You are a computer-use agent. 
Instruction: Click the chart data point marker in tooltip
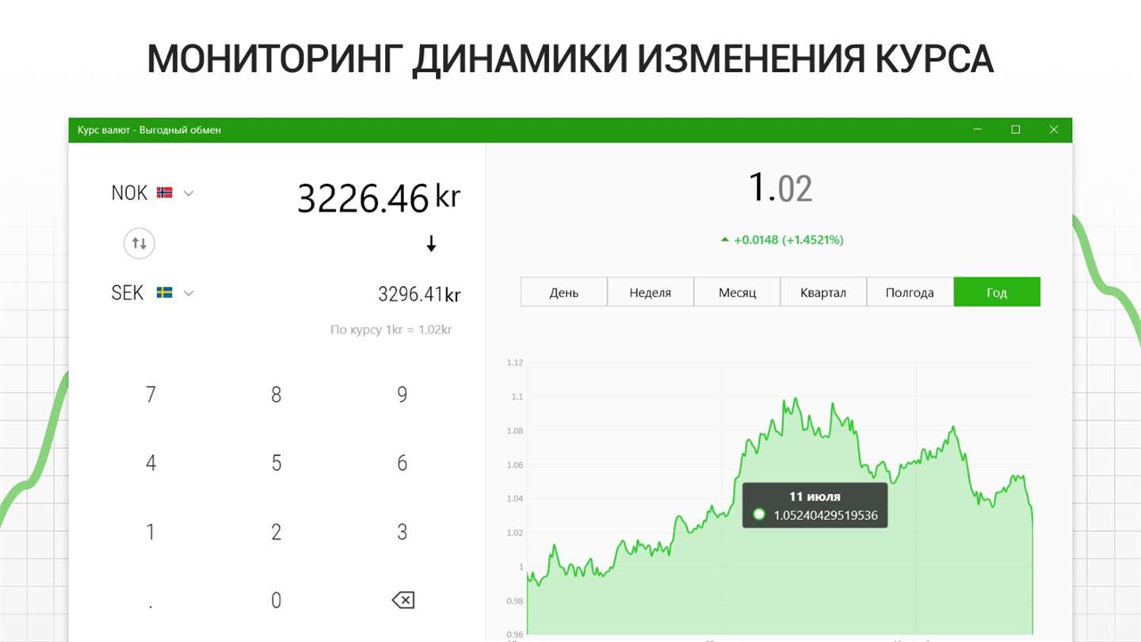click(759, 515)
